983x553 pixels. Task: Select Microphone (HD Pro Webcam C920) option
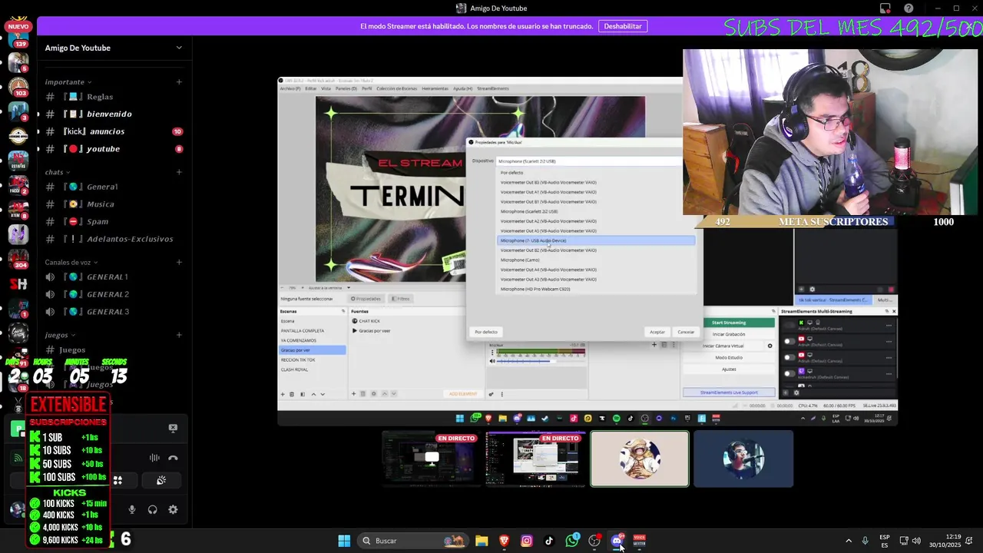(x=596, y=289)
